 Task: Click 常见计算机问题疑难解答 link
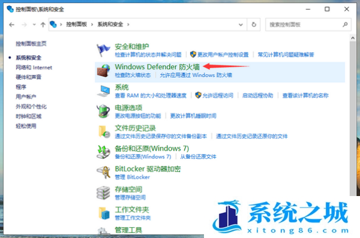pos(286,55)
